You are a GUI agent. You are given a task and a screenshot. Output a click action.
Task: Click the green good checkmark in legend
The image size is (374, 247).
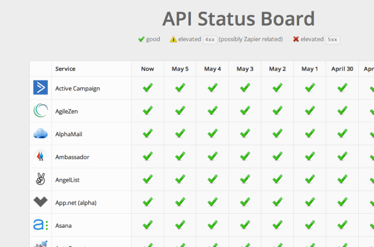pyautogui.click(x=141, y=40)
